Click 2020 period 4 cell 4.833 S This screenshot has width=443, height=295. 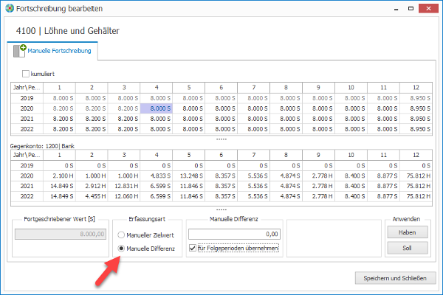(x=157, y=176)
